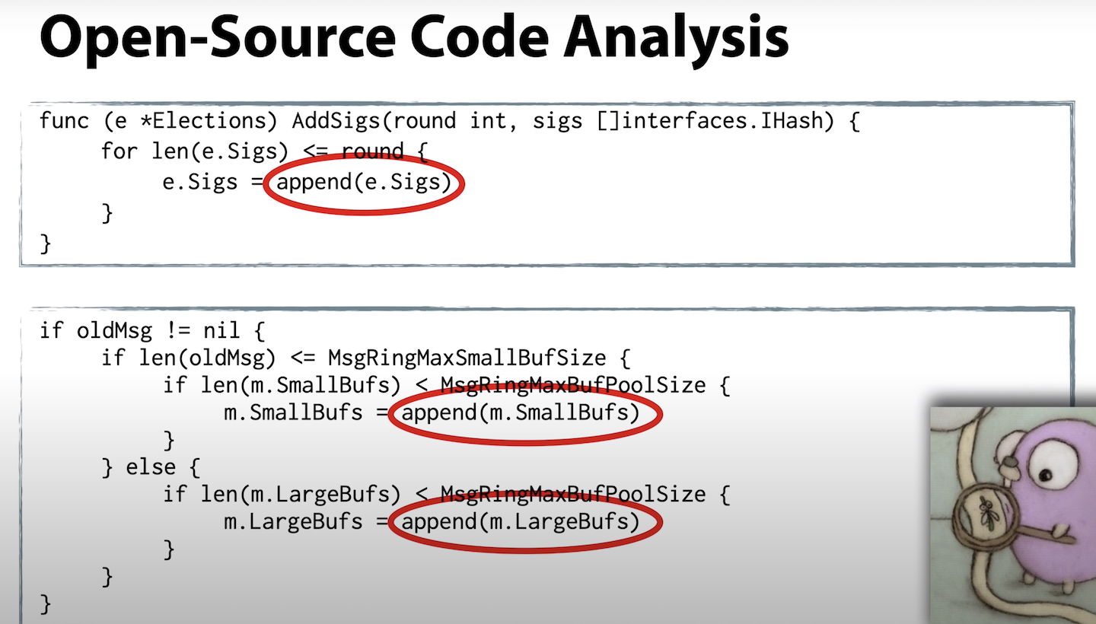Click 'm.SmallBufs =' assignment target
This screenshot has height=624, width=1096.
(x=305, y=413)
